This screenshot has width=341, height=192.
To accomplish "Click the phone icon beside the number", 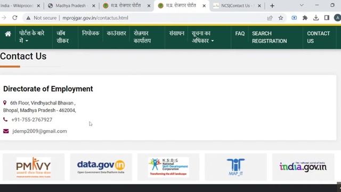I will 5,119.
